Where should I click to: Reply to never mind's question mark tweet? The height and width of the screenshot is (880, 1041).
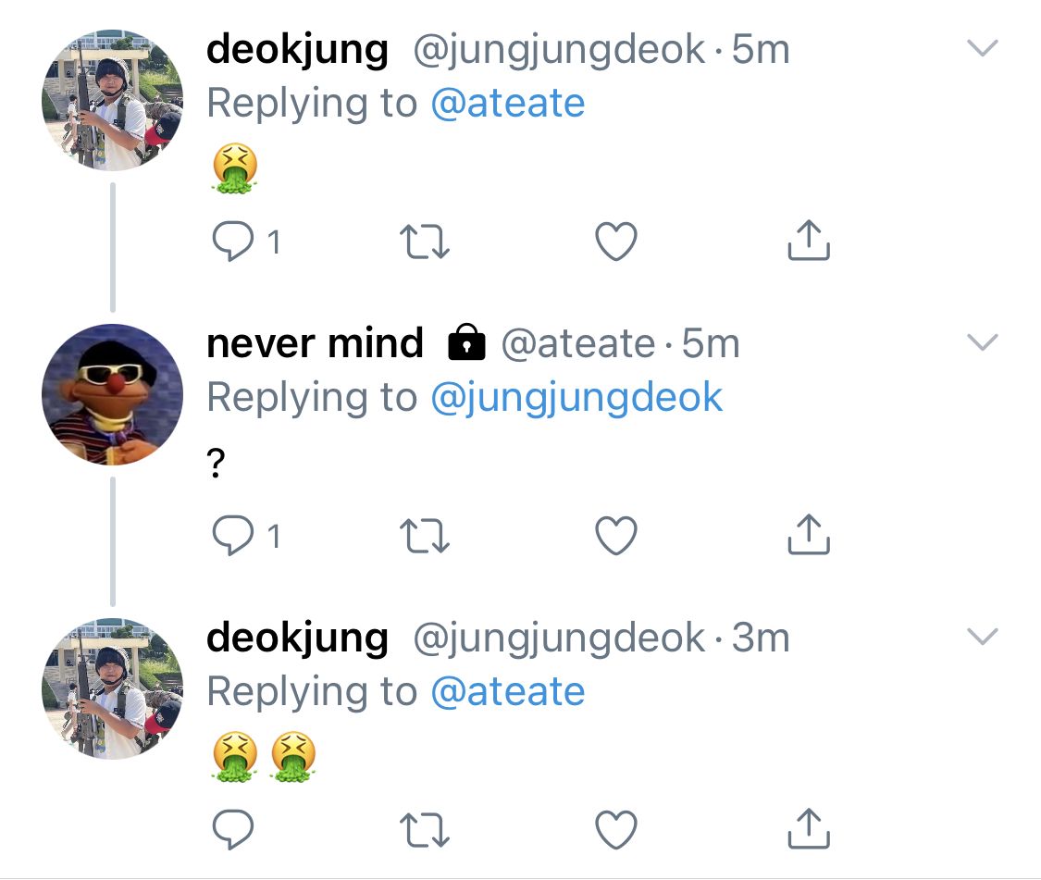click(233, 535)
